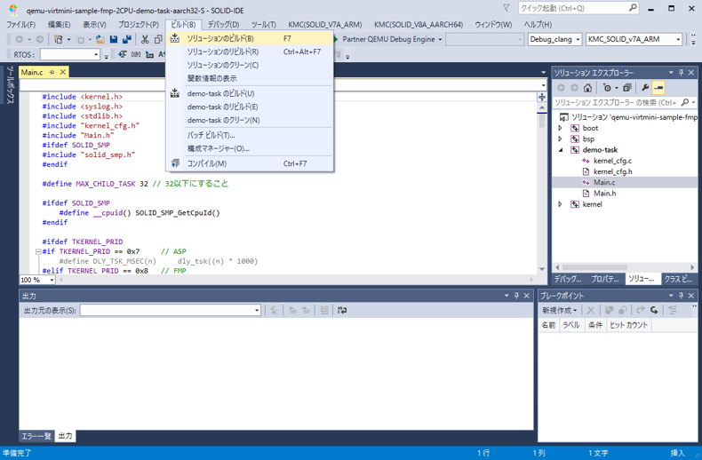Collapse the demo-task project node
Image resolution: width=702 pixels, height=460 pixels.
pyautogui.click(x=561, y=150)
